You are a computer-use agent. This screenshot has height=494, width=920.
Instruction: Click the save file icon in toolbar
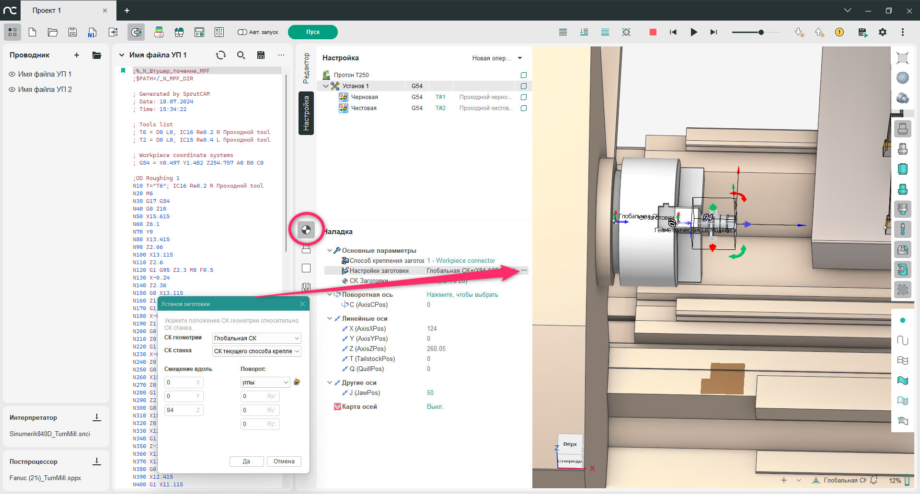(73, 32)
